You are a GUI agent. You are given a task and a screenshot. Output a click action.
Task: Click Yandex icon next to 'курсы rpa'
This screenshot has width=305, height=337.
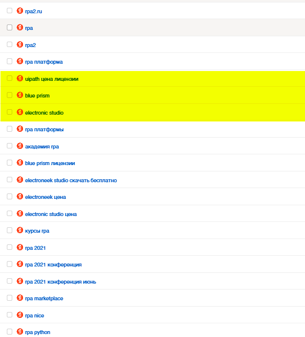pos(20,230)
